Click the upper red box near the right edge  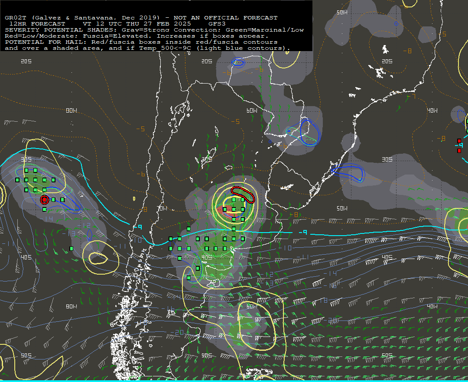[x=459, y=141]
